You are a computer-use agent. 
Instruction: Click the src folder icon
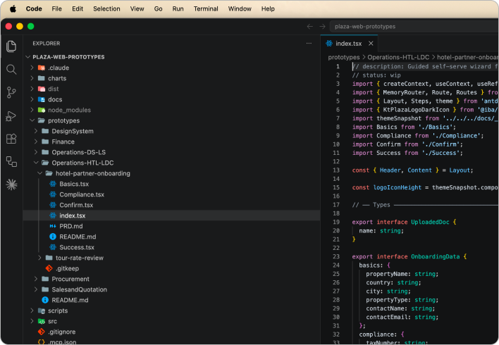pyautogui.click(x=42, y=321)
